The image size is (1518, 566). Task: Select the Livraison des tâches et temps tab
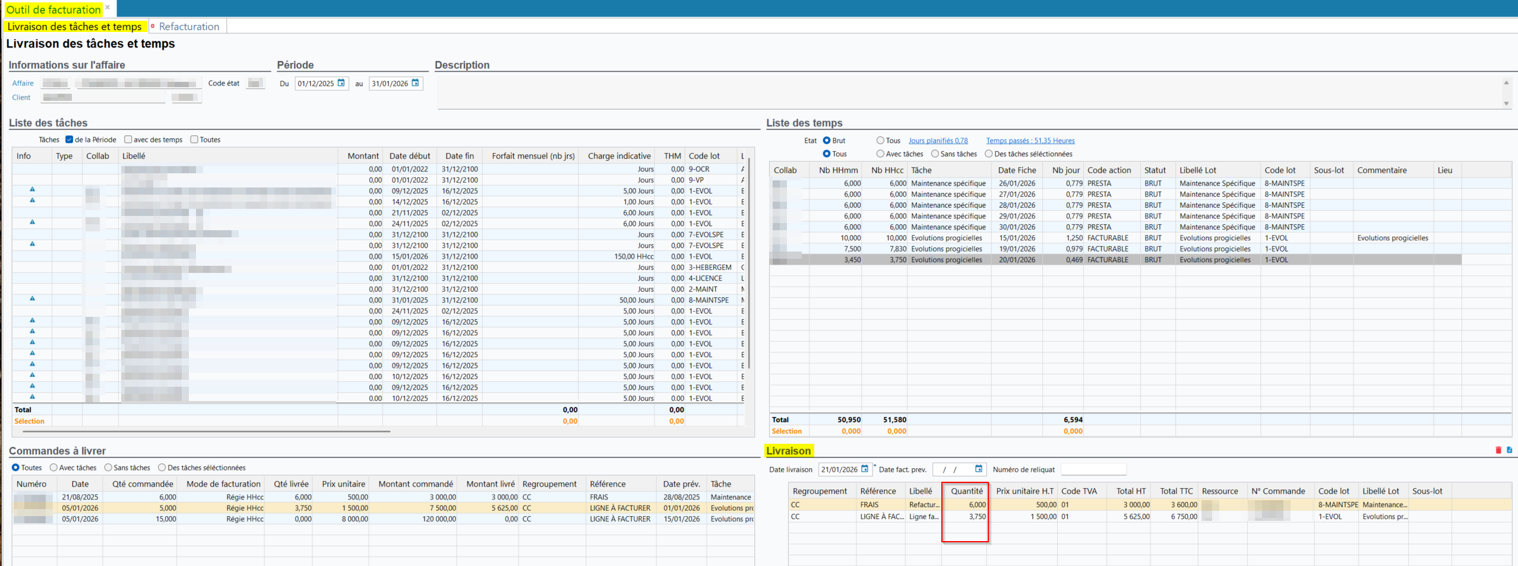(x=74, y=27)
